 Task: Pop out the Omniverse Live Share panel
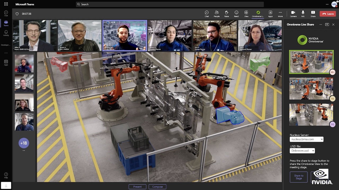point(327,24)
